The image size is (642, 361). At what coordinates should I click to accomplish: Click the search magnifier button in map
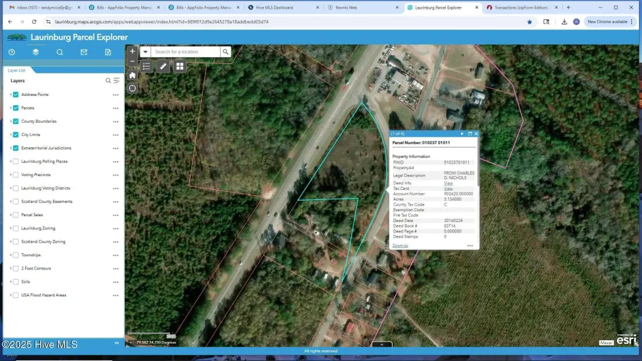226,52
